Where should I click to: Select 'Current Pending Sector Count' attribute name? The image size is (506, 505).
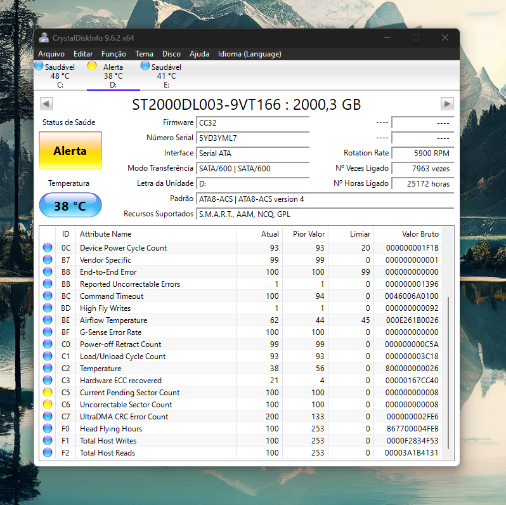pos(129,393)
